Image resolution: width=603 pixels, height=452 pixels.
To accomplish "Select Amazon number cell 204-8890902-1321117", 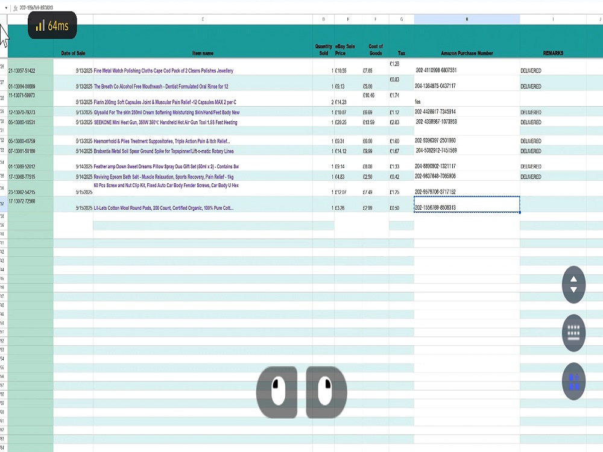I will 467,163.
